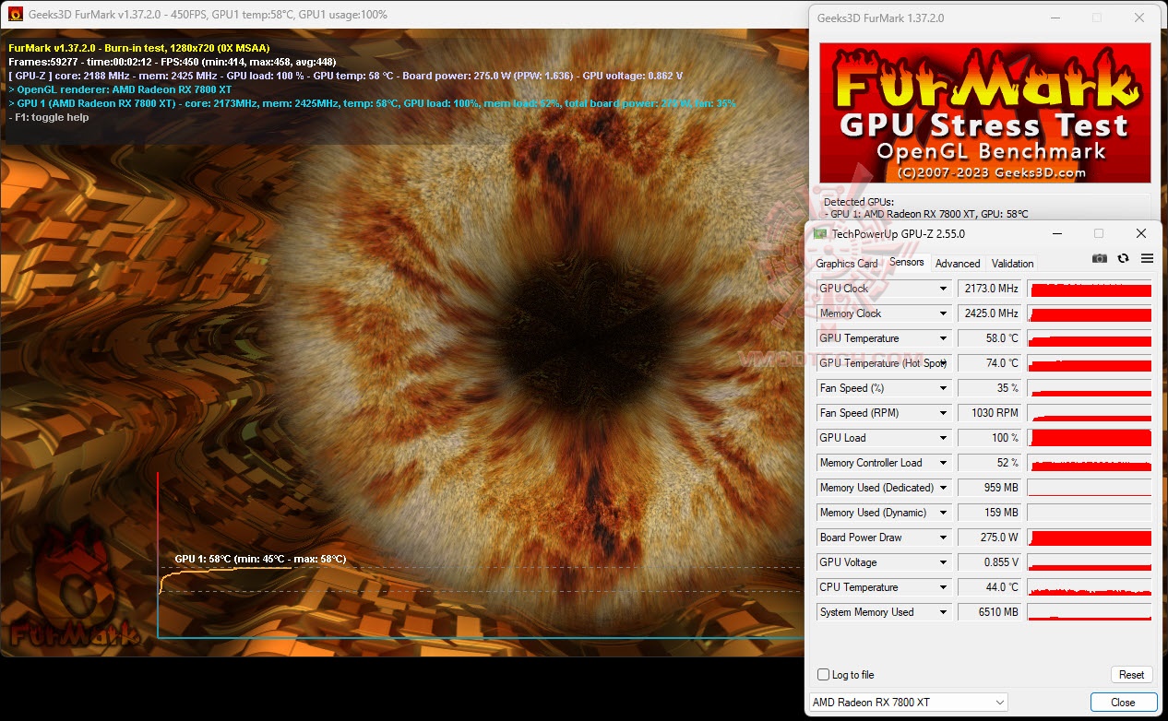Click the flaming FurMark GPU Stress Test logo

(x=983, y=111)
